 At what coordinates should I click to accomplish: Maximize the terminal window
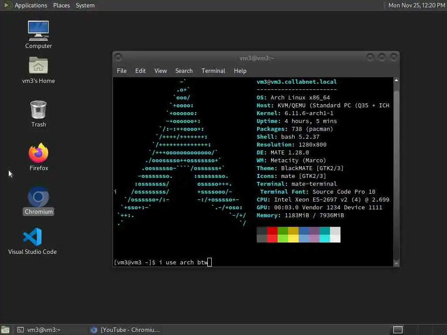pos(382,57)
